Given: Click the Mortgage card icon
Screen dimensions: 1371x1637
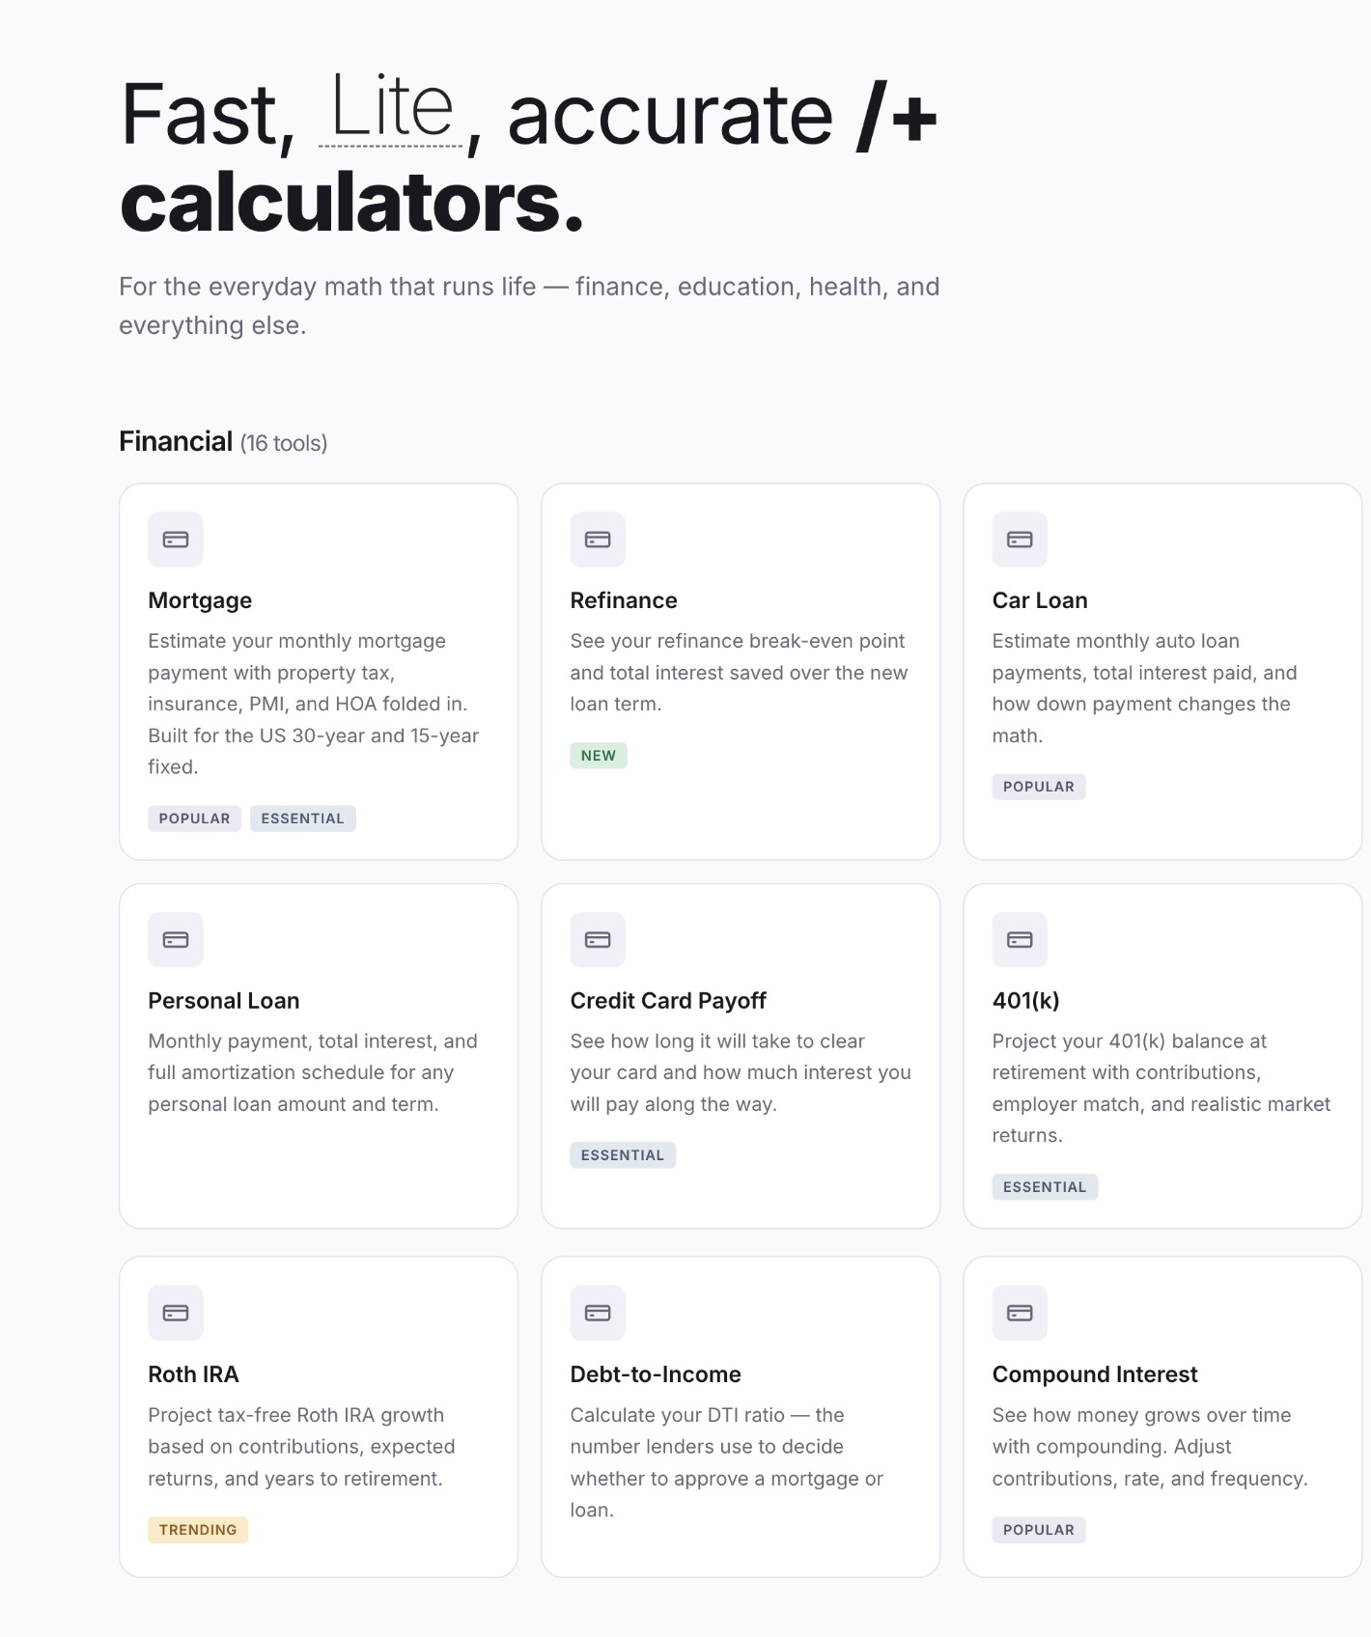Looking at the screenshot, I should click(x=176, y=540).
